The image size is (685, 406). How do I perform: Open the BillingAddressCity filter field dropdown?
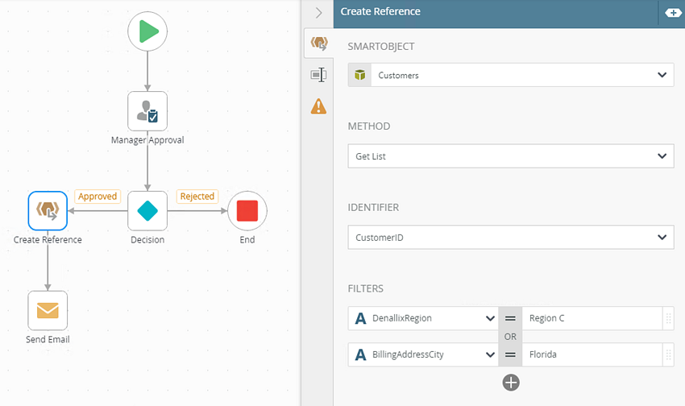point(490,354)
